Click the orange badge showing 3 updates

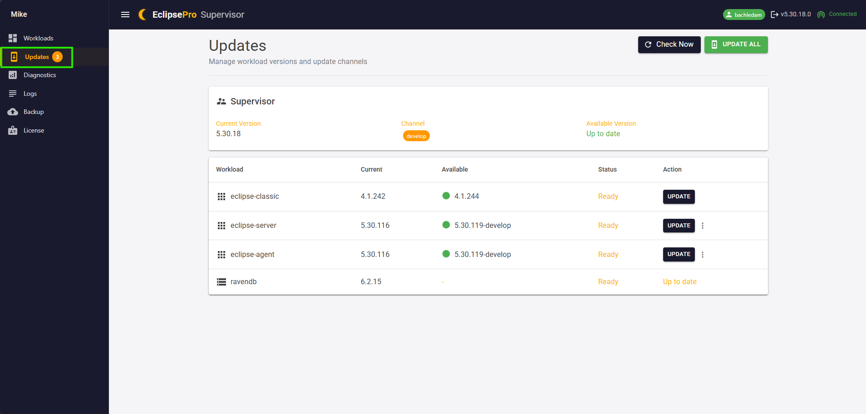click(57, 57)
